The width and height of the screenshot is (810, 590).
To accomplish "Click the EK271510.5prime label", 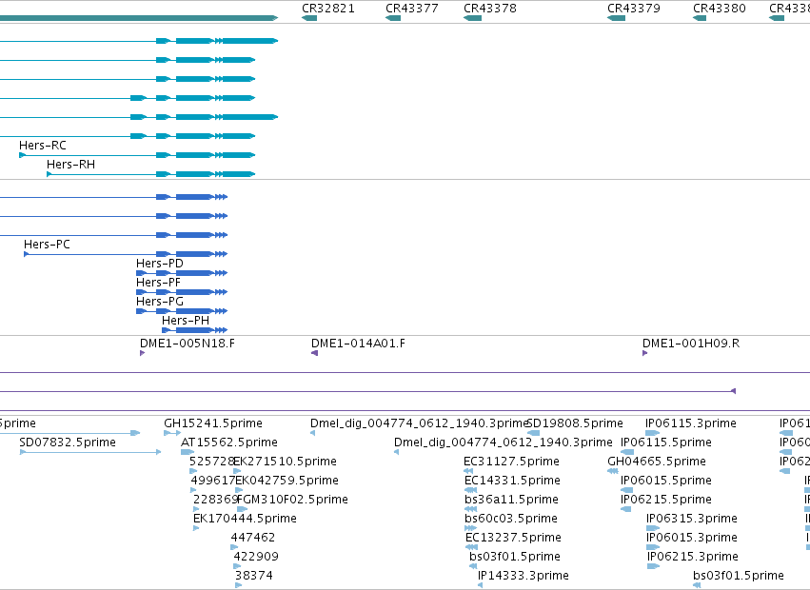I will click(x=286, y=462).
